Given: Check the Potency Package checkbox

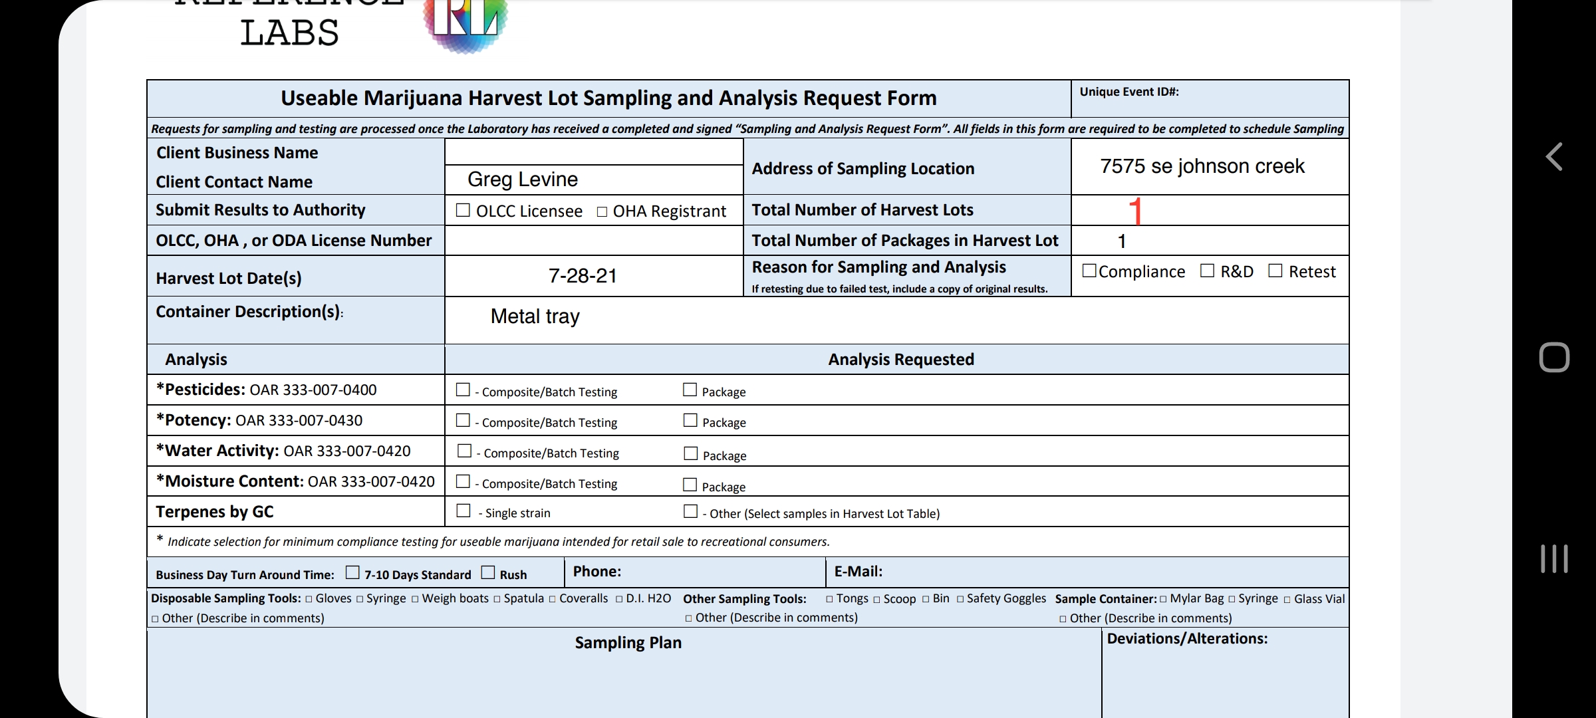Looking at the screenshot, I should pyautogui.click(x=690, y=420).
